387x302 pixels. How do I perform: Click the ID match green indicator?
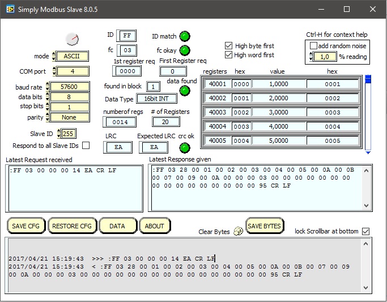(185, 36)
